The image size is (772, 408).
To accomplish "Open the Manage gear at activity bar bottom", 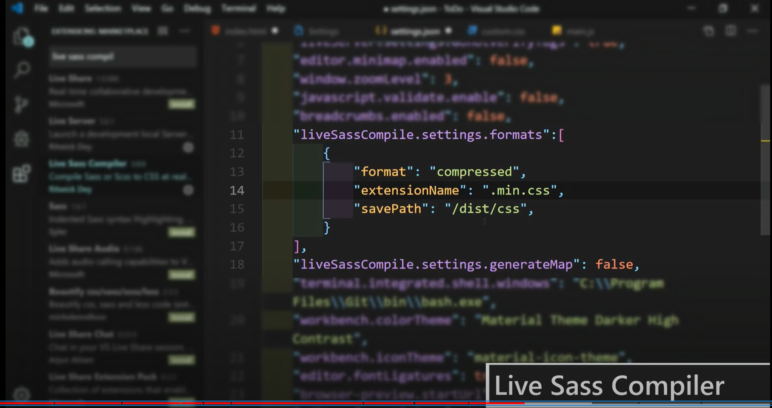I will tap(21, 394).
